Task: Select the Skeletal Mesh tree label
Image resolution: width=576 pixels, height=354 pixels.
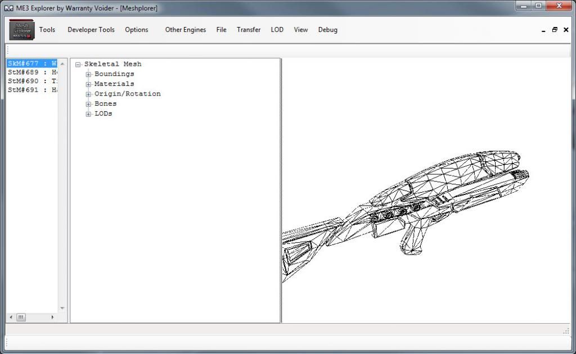Action: [112, 64]
